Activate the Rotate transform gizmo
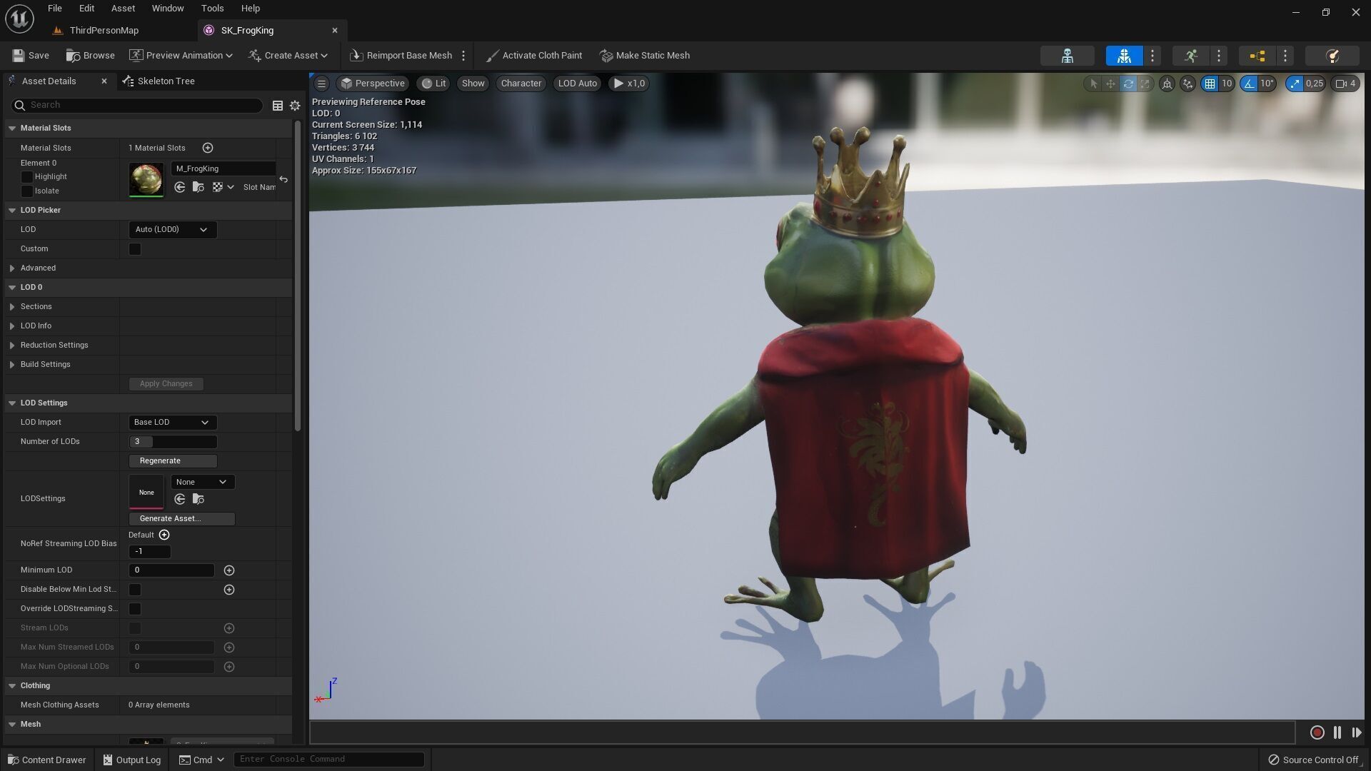 [x=1128, y=84]
